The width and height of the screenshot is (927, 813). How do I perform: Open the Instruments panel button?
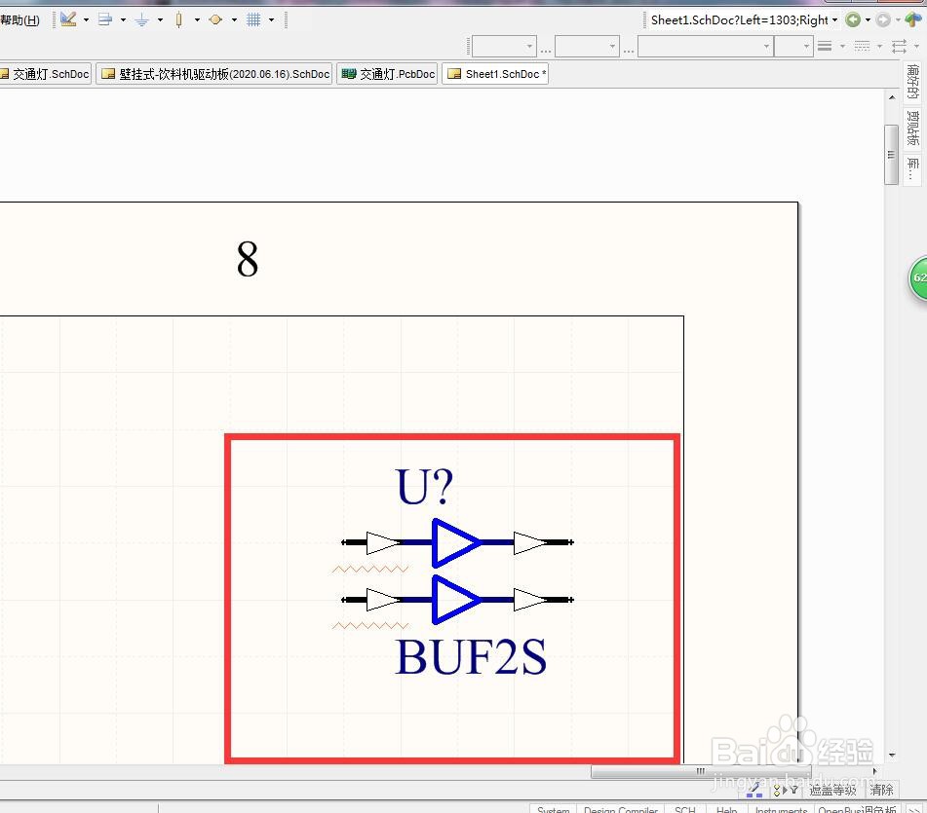(x=781, y=809)
